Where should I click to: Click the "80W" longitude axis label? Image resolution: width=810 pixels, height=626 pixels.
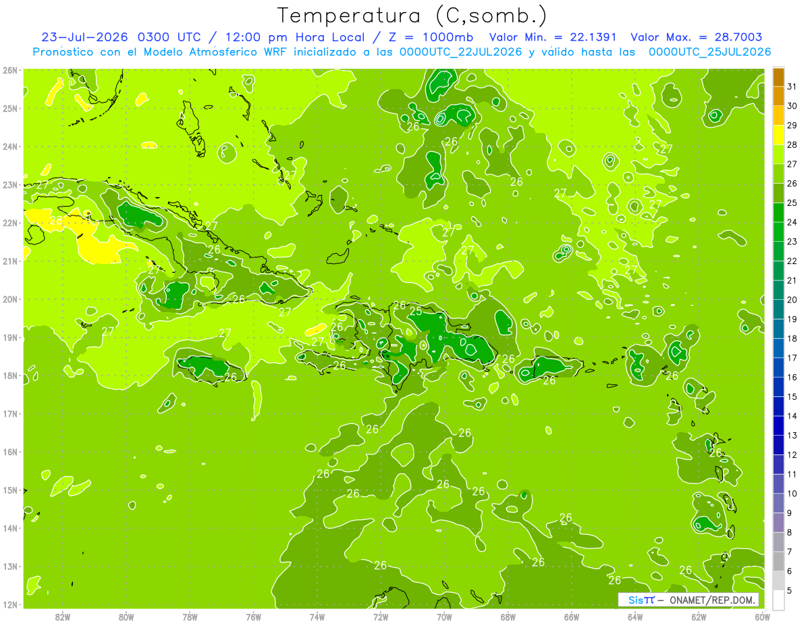pyautogui.click(x=126, y=617)
